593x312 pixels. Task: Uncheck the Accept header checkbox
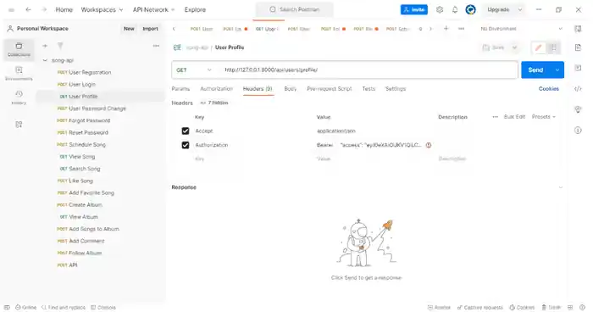click(x=186, y=131)
